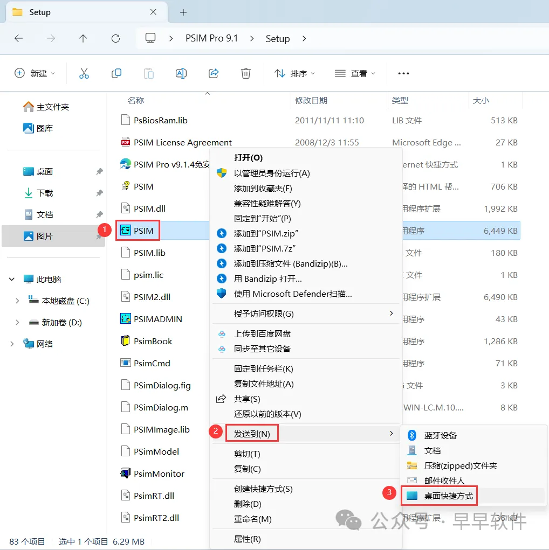Click the Rename icon in toolbar

pos(181,73)
